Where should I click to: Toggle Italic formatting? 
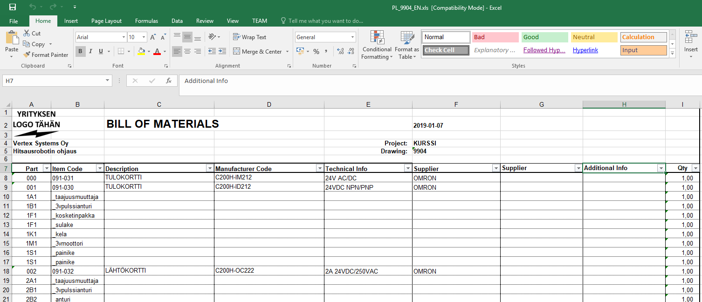[90, 51]
